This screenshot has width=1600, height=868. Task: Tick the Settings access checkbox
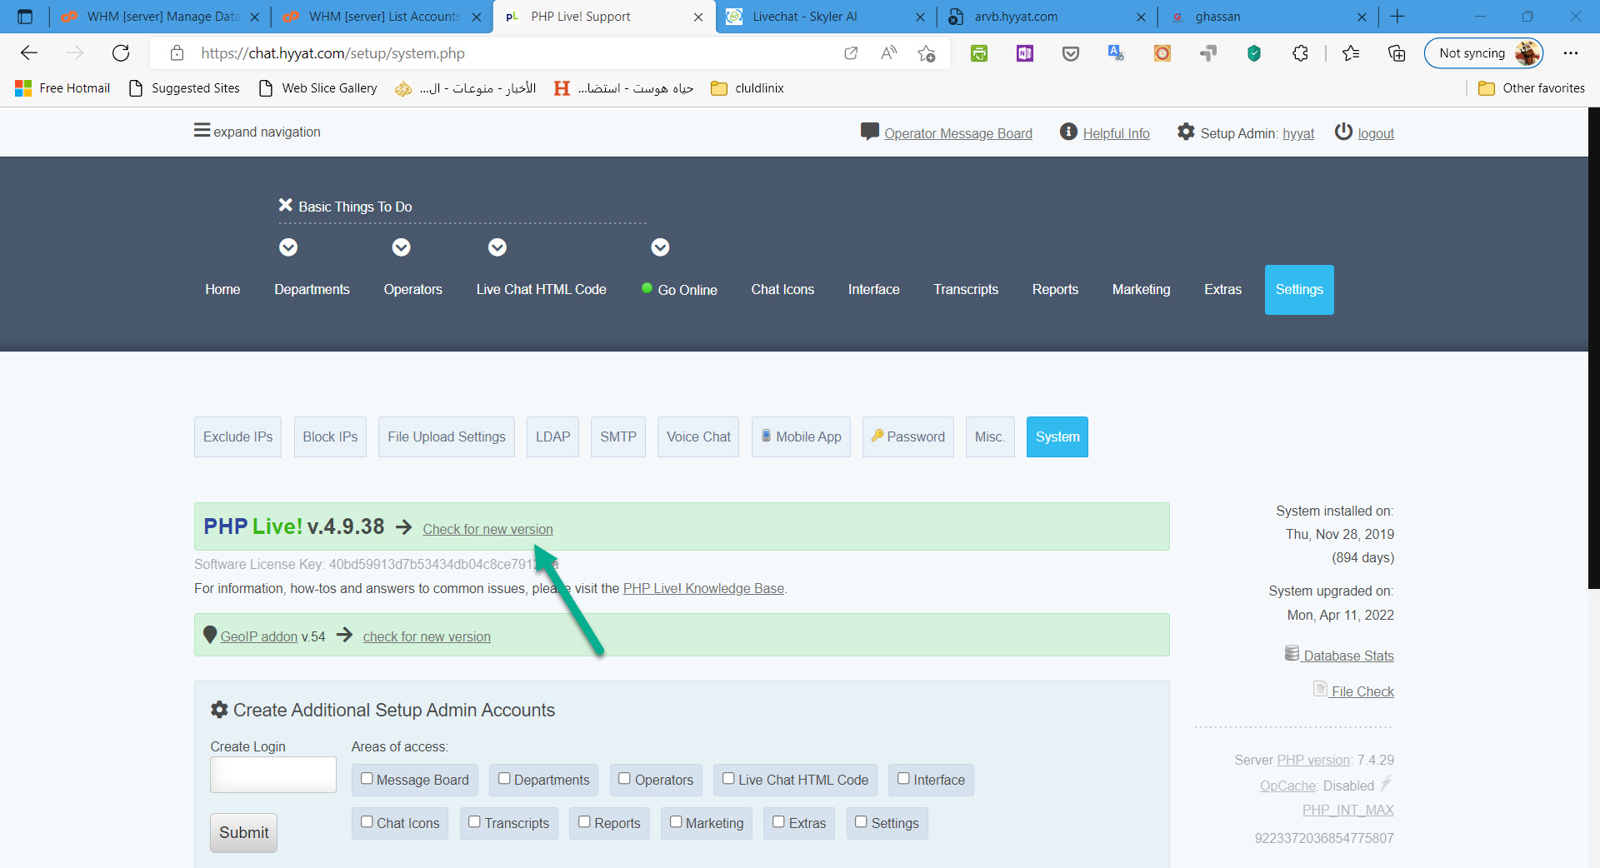[861, 822]
